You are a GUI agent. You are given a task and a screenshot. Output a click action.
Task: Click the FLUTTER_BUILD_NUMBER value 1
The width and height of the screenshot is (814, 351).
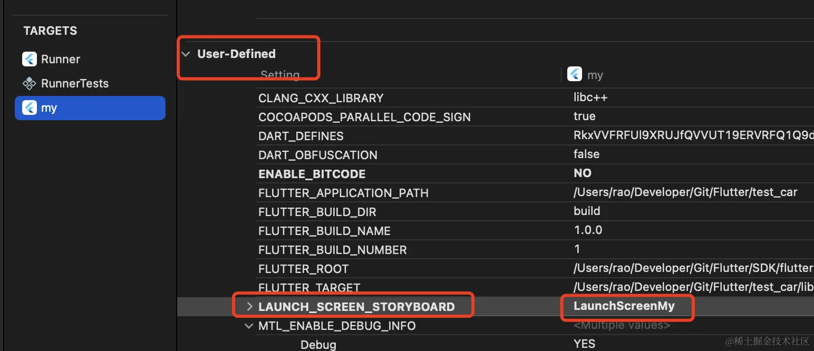577,249
